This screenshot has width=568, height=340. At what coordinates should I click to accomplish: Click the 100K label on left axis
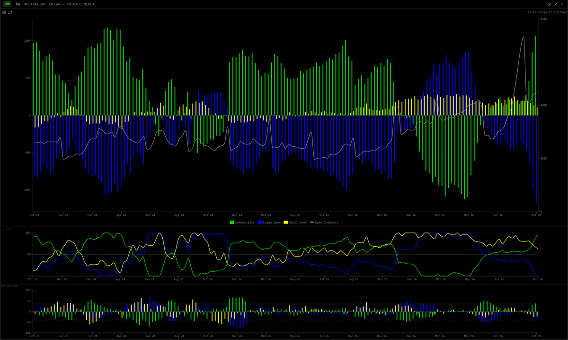(x=27, y=41)
